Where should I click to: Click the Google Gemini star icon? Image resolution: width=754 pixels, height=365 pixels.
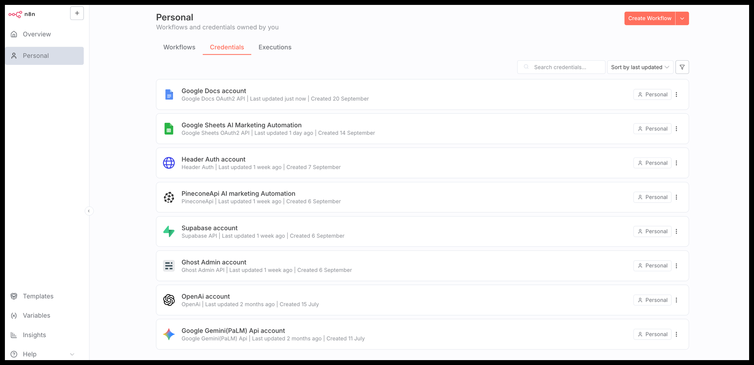click(x=169, y=334)
